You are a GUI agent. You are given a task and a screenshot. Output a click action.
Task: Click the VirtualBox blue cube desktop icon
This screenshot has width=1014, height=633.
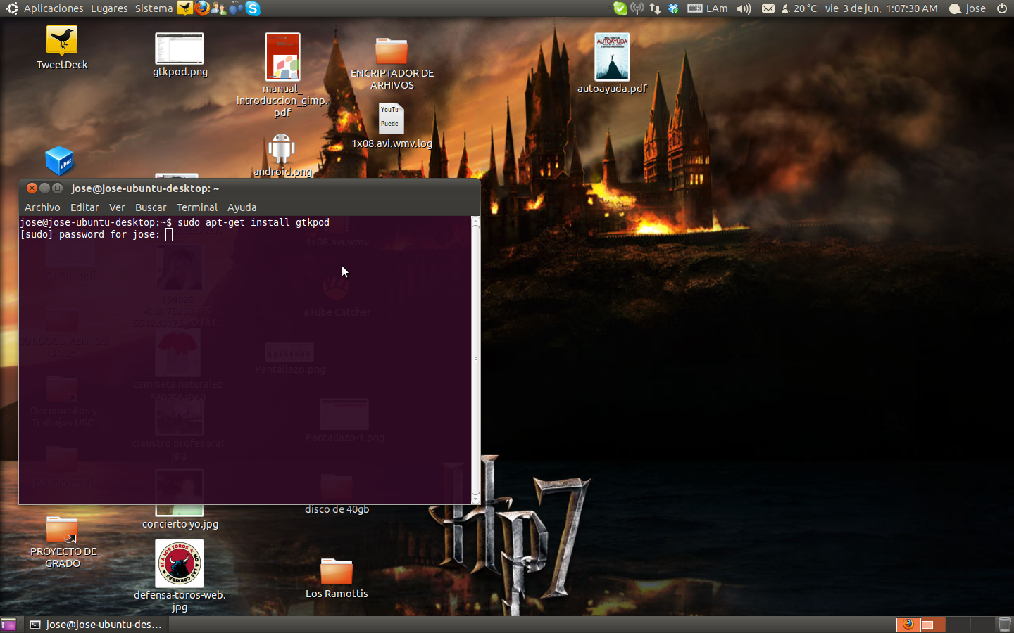click(59, 160)
